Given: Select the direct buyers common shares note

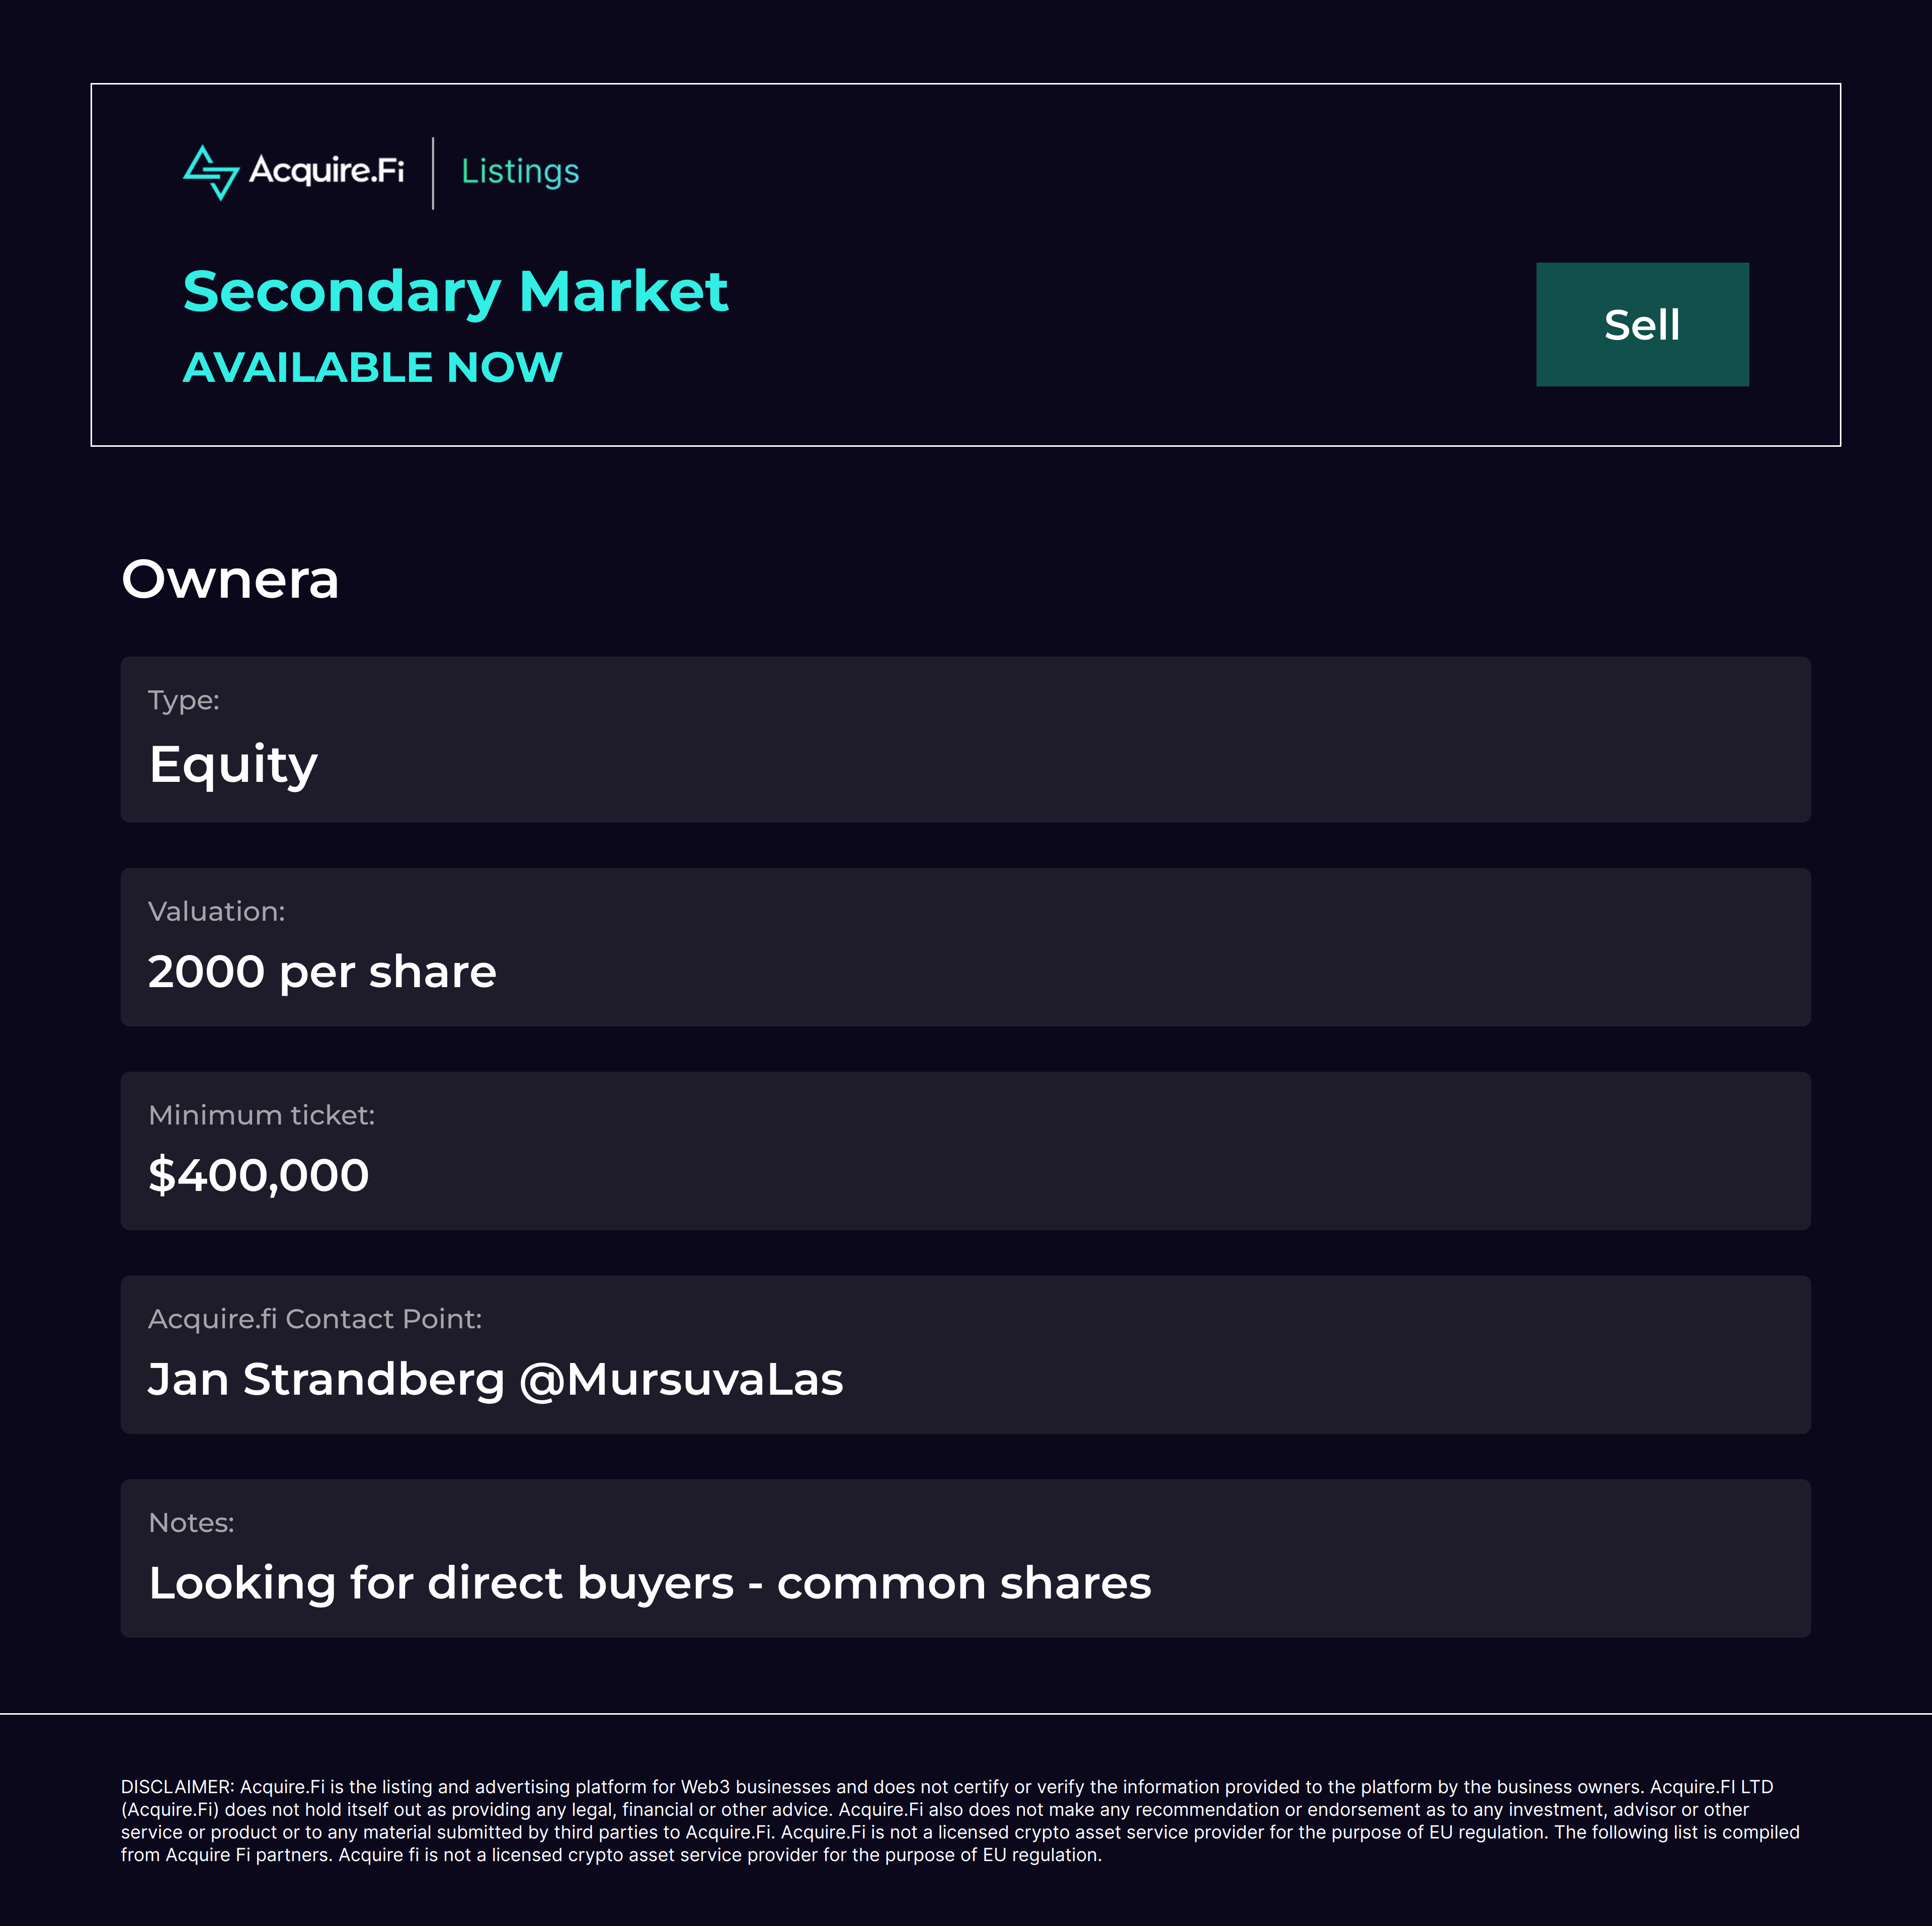Looking at the screenshot, I should (649, 1584).
